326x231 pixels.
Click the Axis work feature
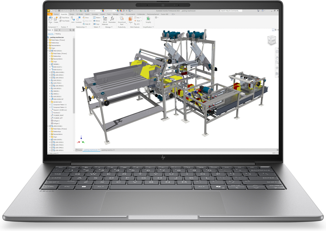[x=137, y=18]
